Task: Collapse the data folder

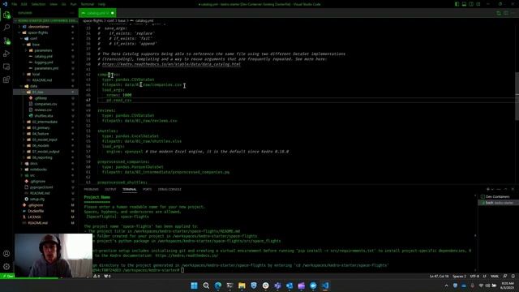Action: [33, 86]
